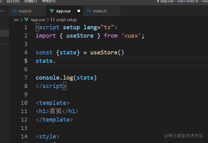Viewport: 208px width, 143px height.
Task: Open the Help menu (帮助)
Action: [49, 1]
